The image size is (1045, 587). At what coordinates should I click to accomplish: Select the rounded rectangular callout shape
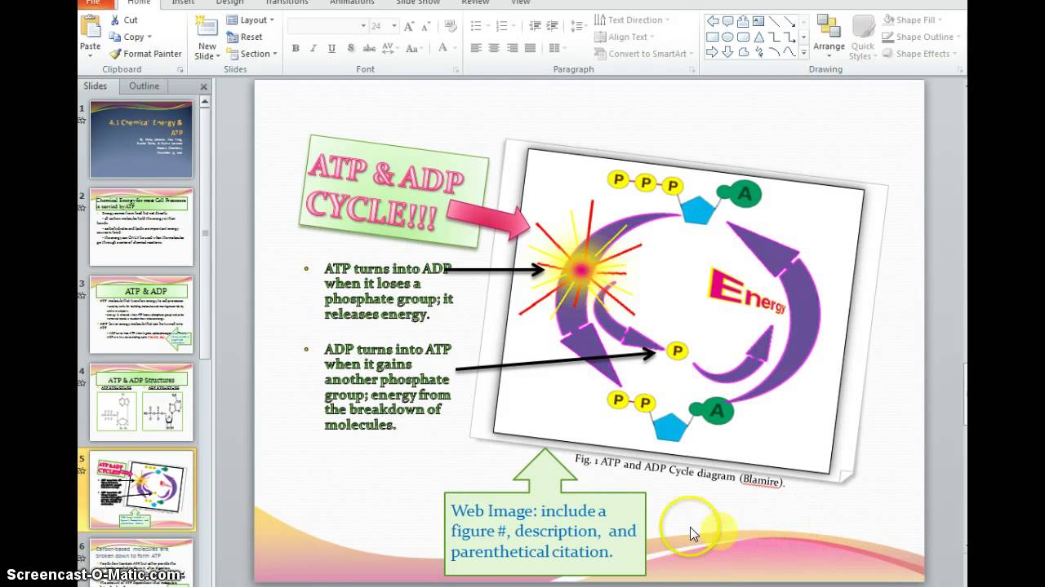(x=727, y=21)
